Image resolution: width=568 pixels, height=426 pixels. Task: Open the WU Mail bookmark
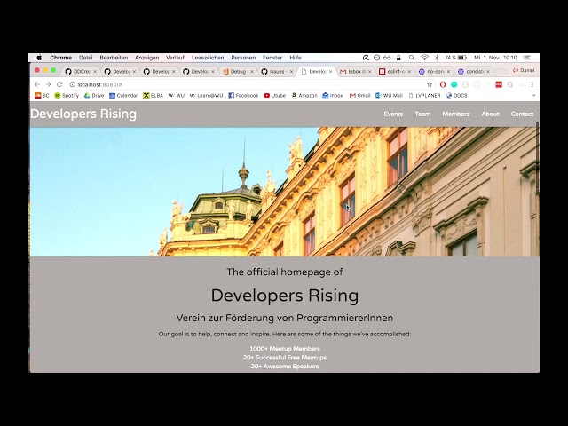(x=389, y=95)
